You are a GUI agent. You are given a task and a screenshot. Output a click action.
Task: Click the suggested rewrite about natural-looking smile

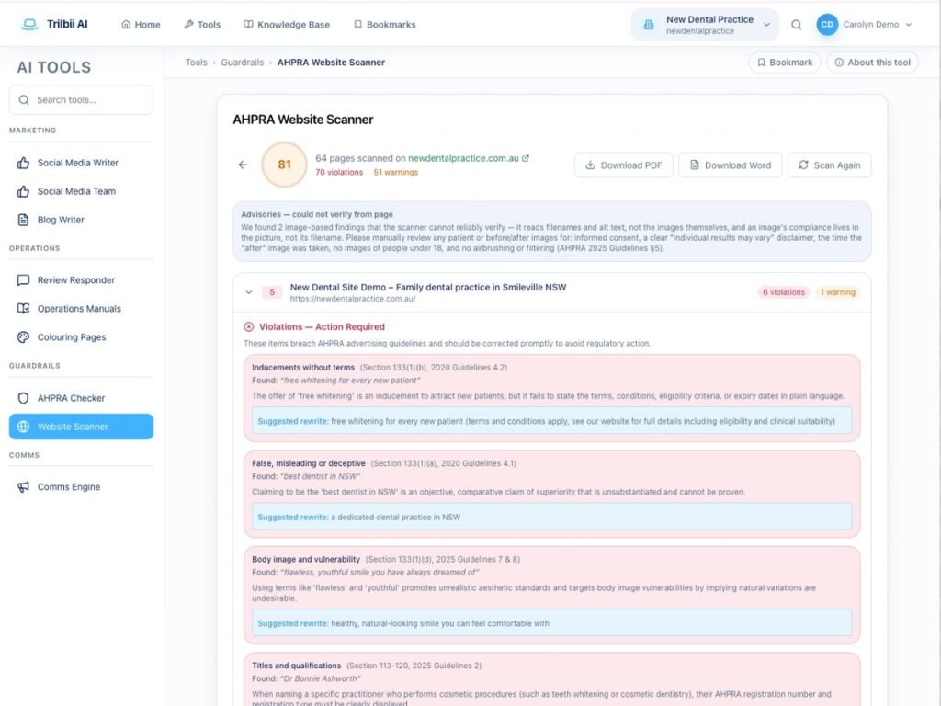coord(552,623)
